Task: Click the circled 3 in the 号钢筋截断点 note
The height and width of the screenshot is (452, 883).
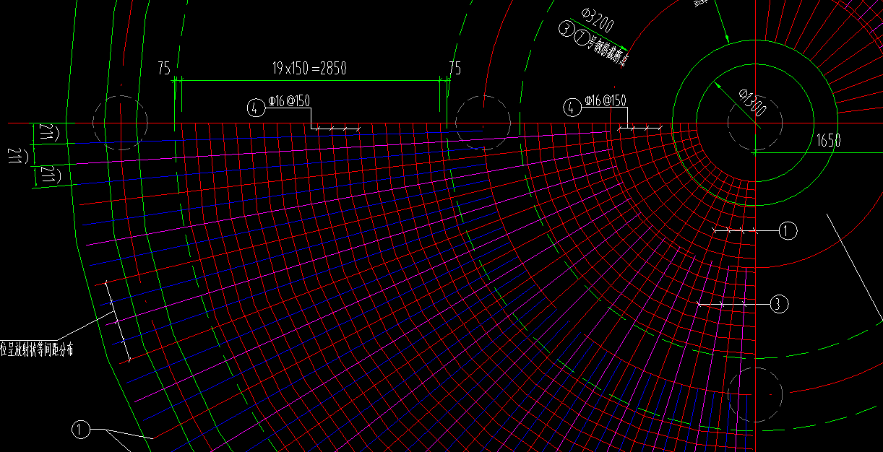Action: pyautogui.click(x=567, y=30)
